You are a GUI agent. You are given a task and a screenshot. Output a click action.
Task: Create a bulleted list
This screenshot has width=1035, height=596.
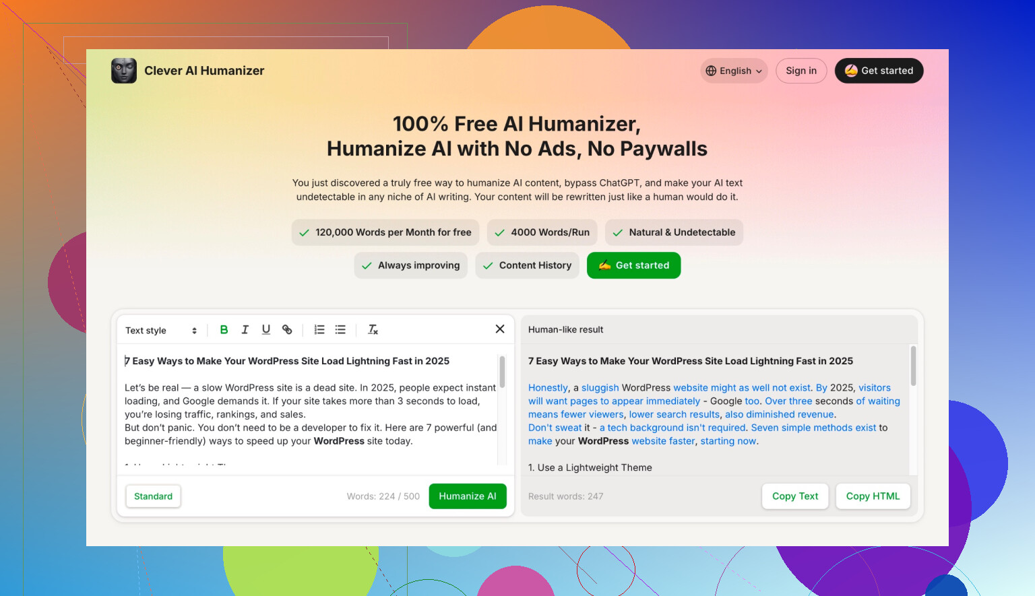[340, 329]
